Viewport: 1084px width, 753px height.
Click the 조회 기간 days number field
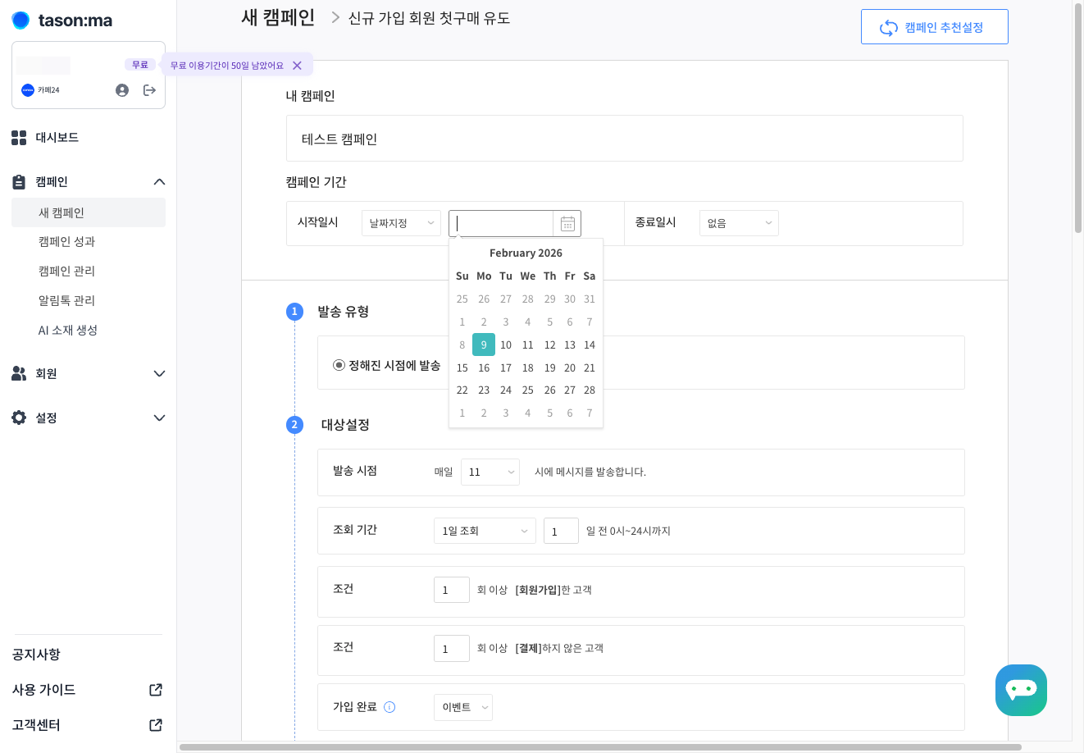[x=562, y=531]
